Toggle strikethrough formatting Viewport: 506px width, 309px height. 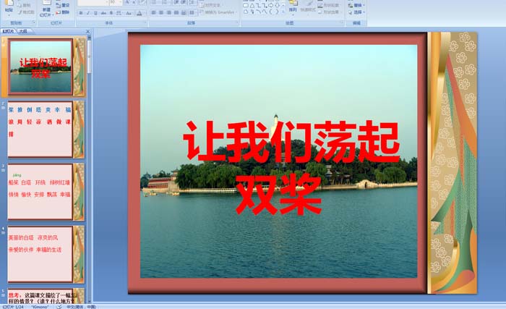point(103,13)
